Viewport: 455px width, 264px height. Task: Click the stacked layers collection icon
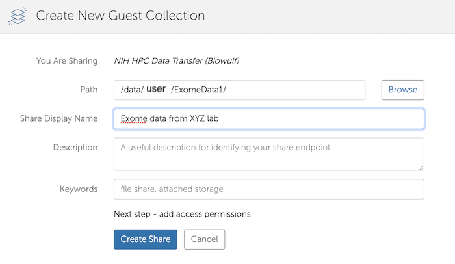(18, 16)
